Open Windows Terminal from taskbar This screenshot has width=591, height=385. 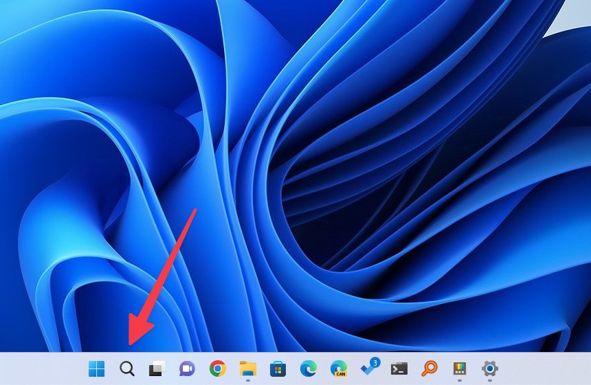point(399,368)
